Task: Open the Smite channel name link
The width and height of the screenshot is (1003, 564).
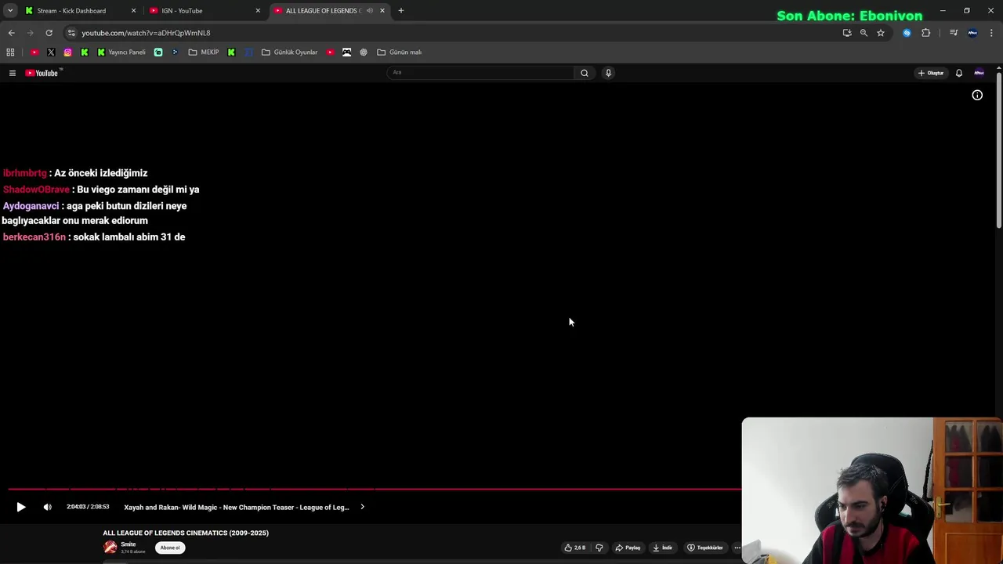Action: tap(128, 544)
